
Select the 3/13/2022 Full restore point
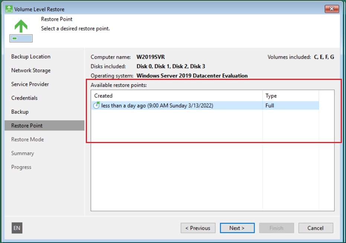point(157,106)
